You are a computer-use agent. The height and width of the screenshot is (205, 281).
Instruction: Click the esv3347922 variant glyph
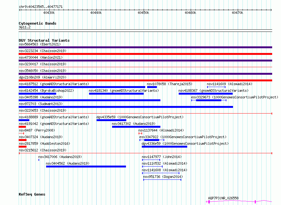coord(152,140)
